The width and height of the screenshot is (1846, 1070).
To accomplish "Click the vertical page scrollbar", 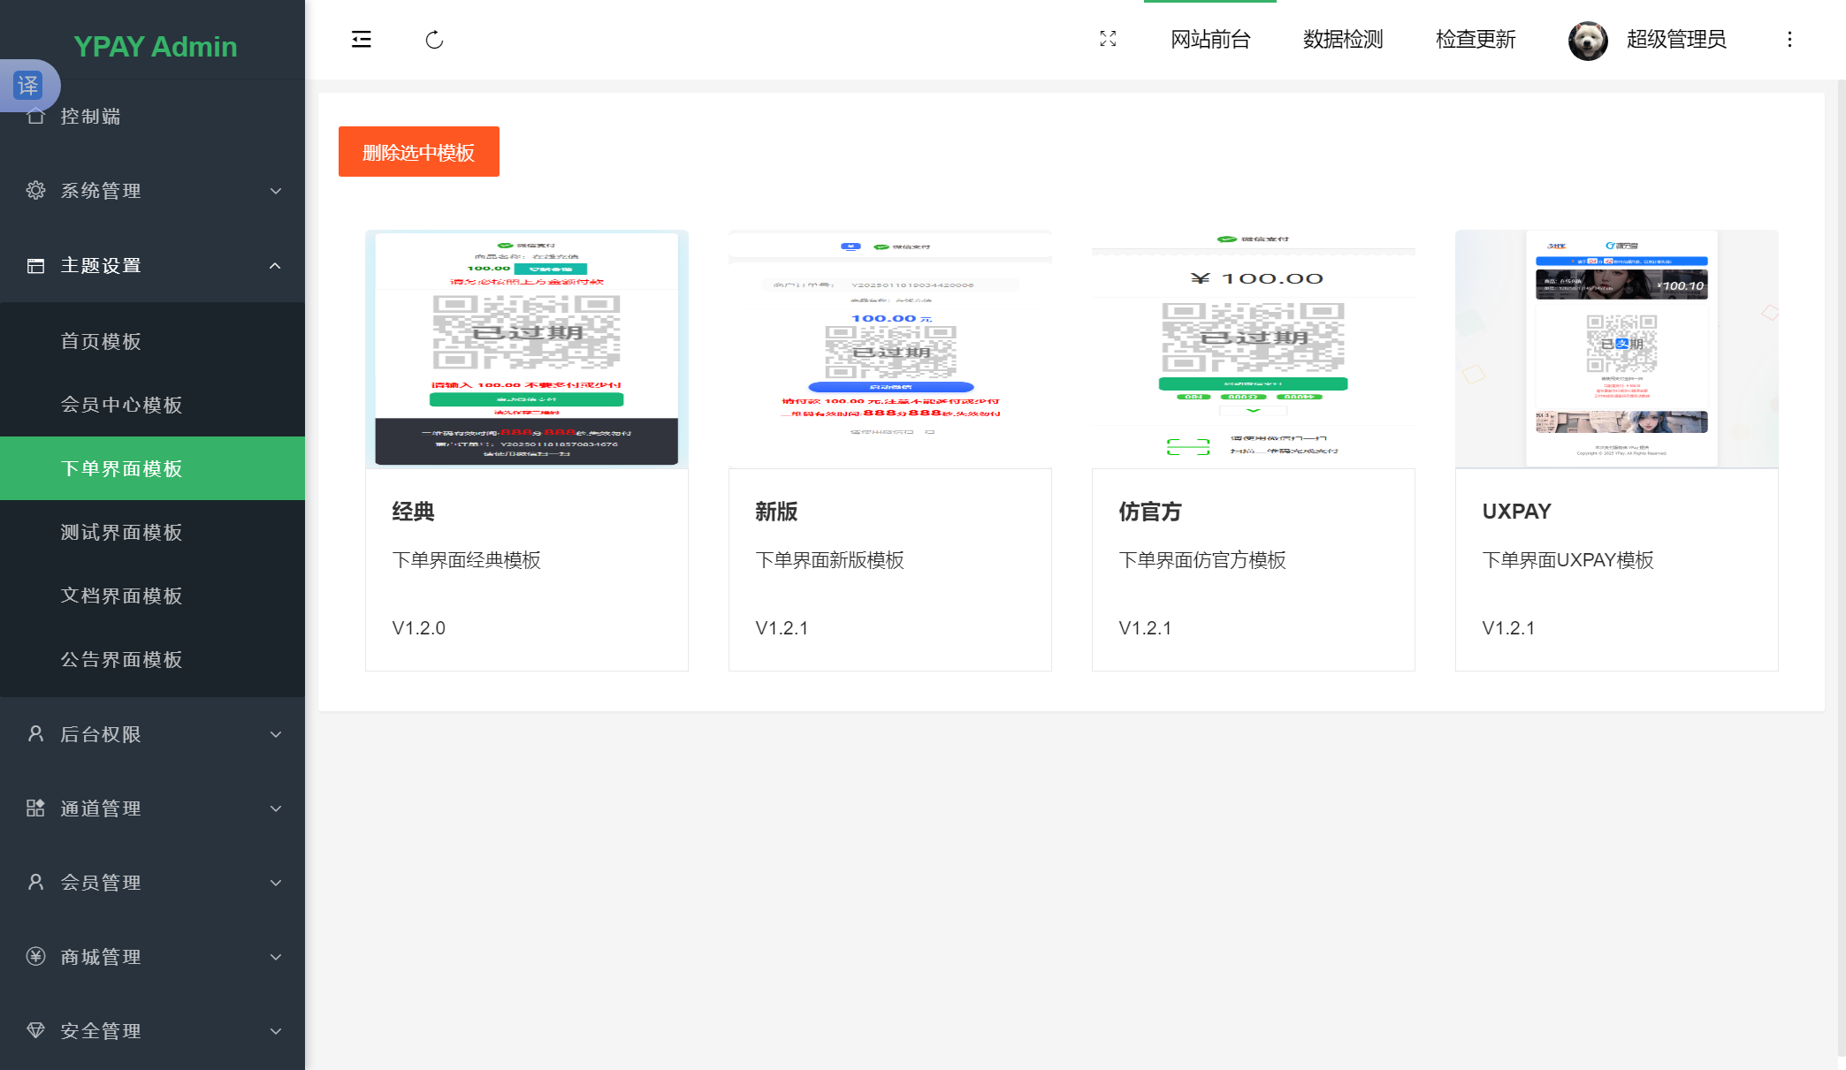I will click(1842, 570).
